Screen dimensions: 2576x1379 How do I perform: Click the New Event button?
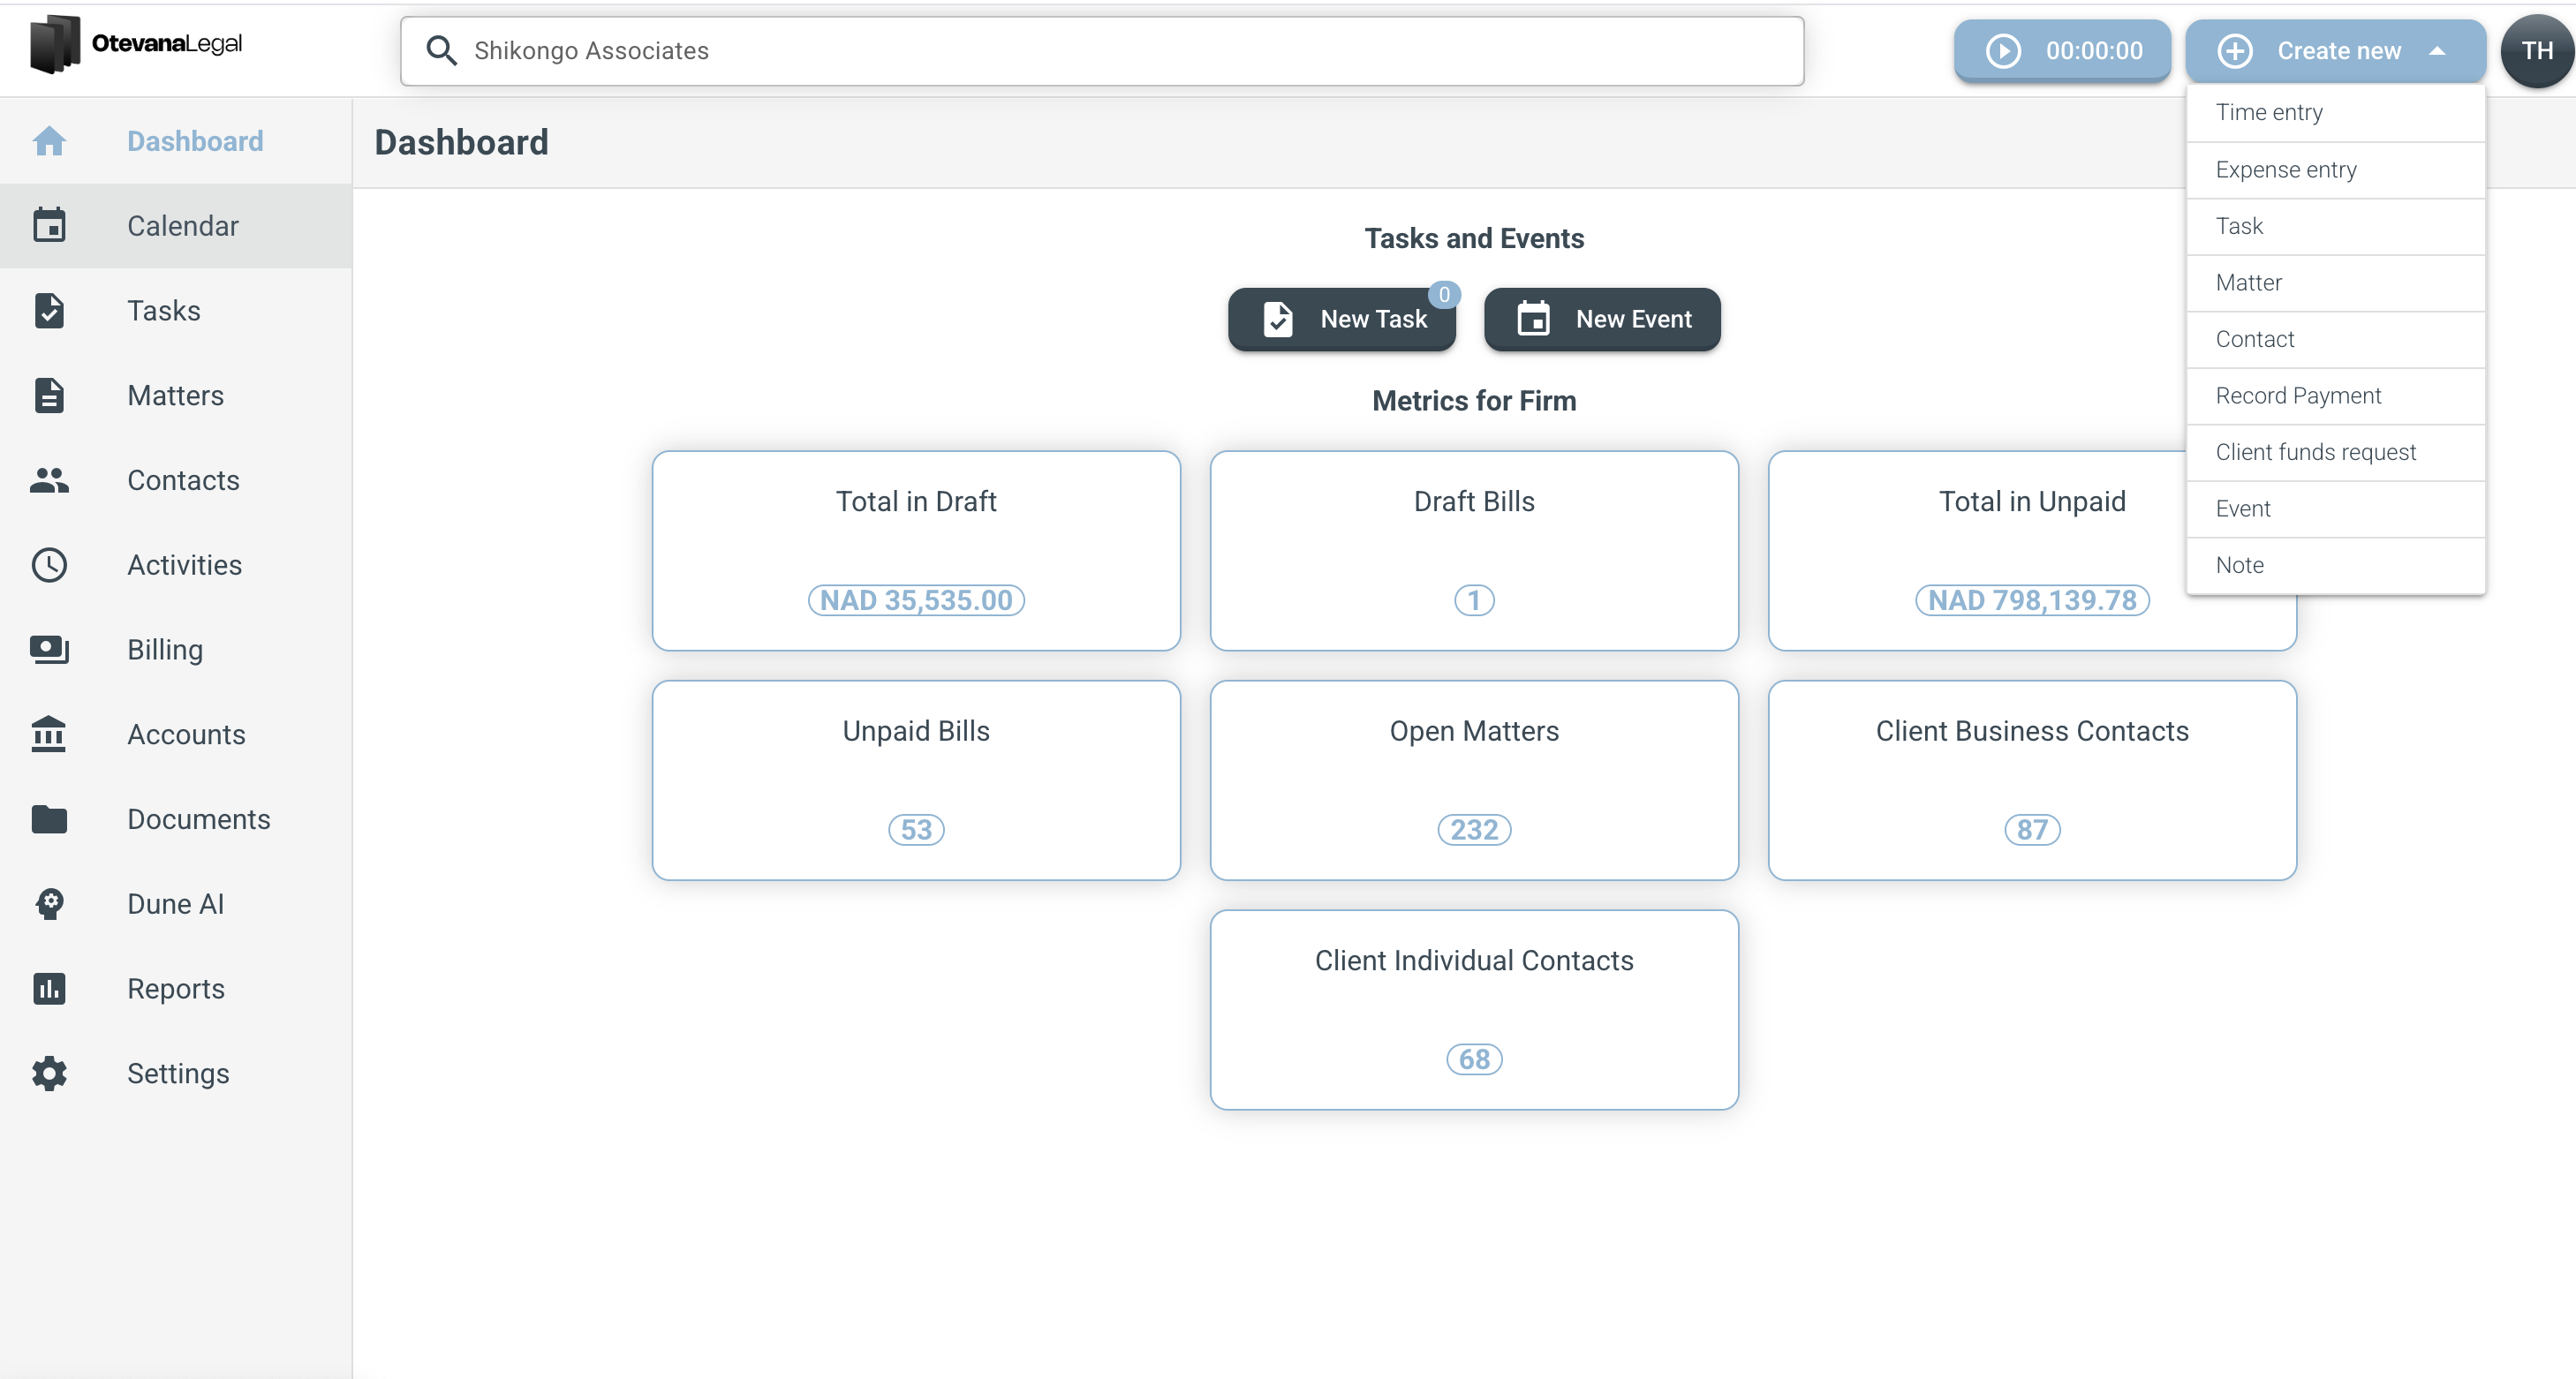[1601, 319]
